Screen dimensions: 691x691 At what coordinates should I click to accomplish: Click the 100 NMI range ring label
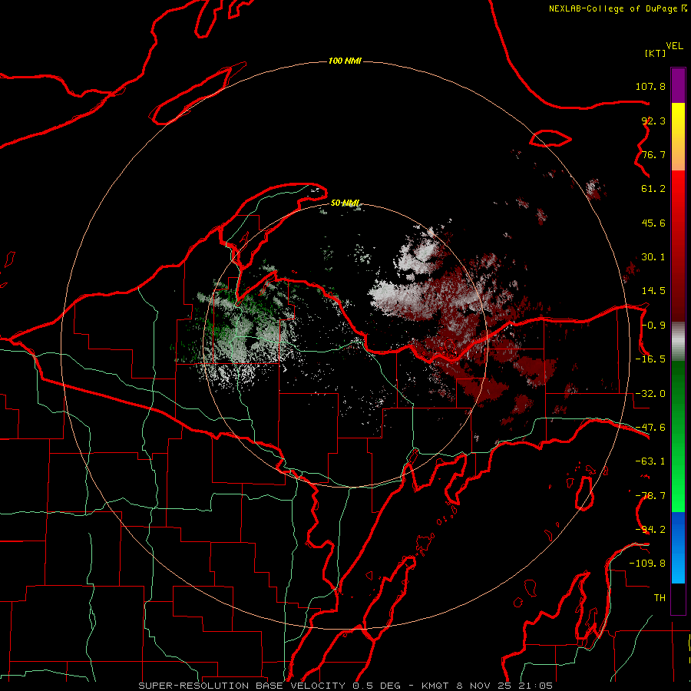click(x=345, y=61)
